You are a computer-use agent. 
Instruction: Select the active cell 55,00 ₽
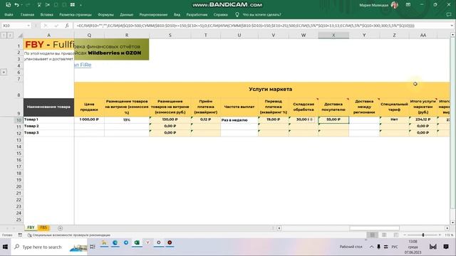[x=333, y=119]
